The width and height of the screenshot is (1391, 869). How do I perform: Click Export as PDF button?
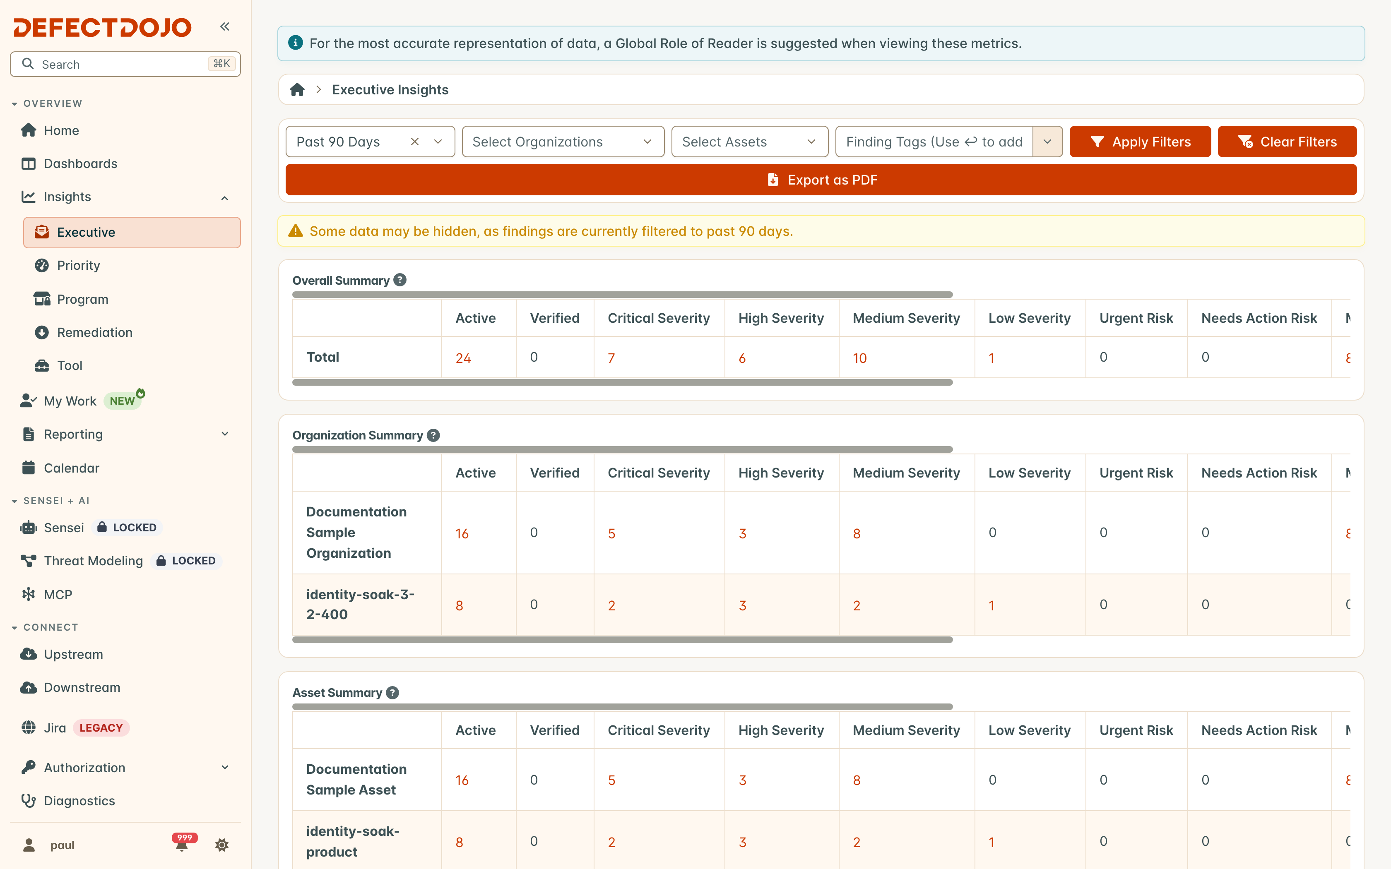point(821,180)
